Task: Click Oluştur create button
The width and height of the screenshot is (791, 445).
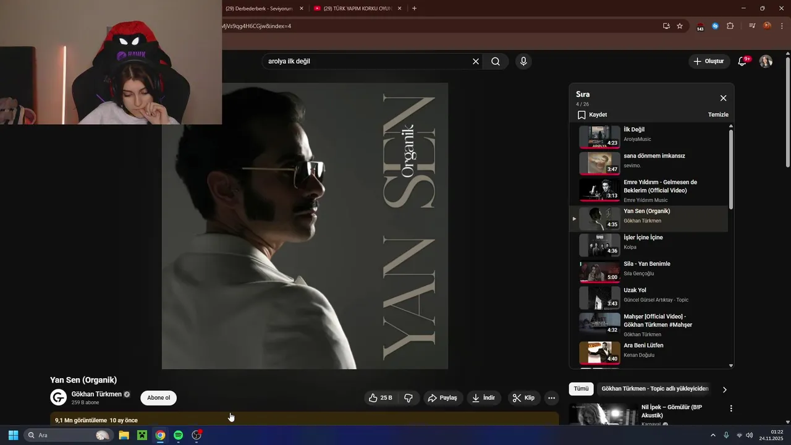Action: 708,61
